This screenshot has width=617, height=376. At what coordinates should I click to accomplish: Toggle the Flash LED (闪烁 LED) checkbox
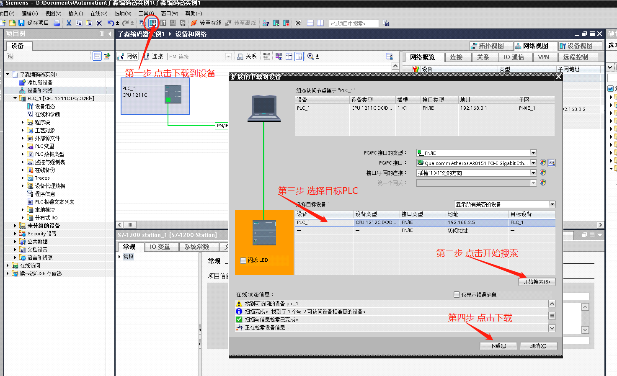tap(243, 260)
